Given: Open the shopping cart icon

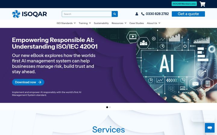Looking at the screenshot, I should 202,4.
